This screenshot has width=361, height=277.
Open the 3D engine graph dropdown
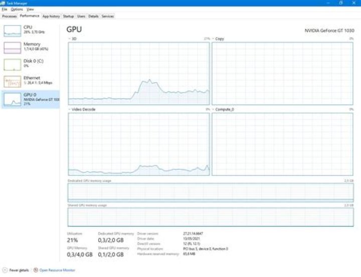pos(73,39)
